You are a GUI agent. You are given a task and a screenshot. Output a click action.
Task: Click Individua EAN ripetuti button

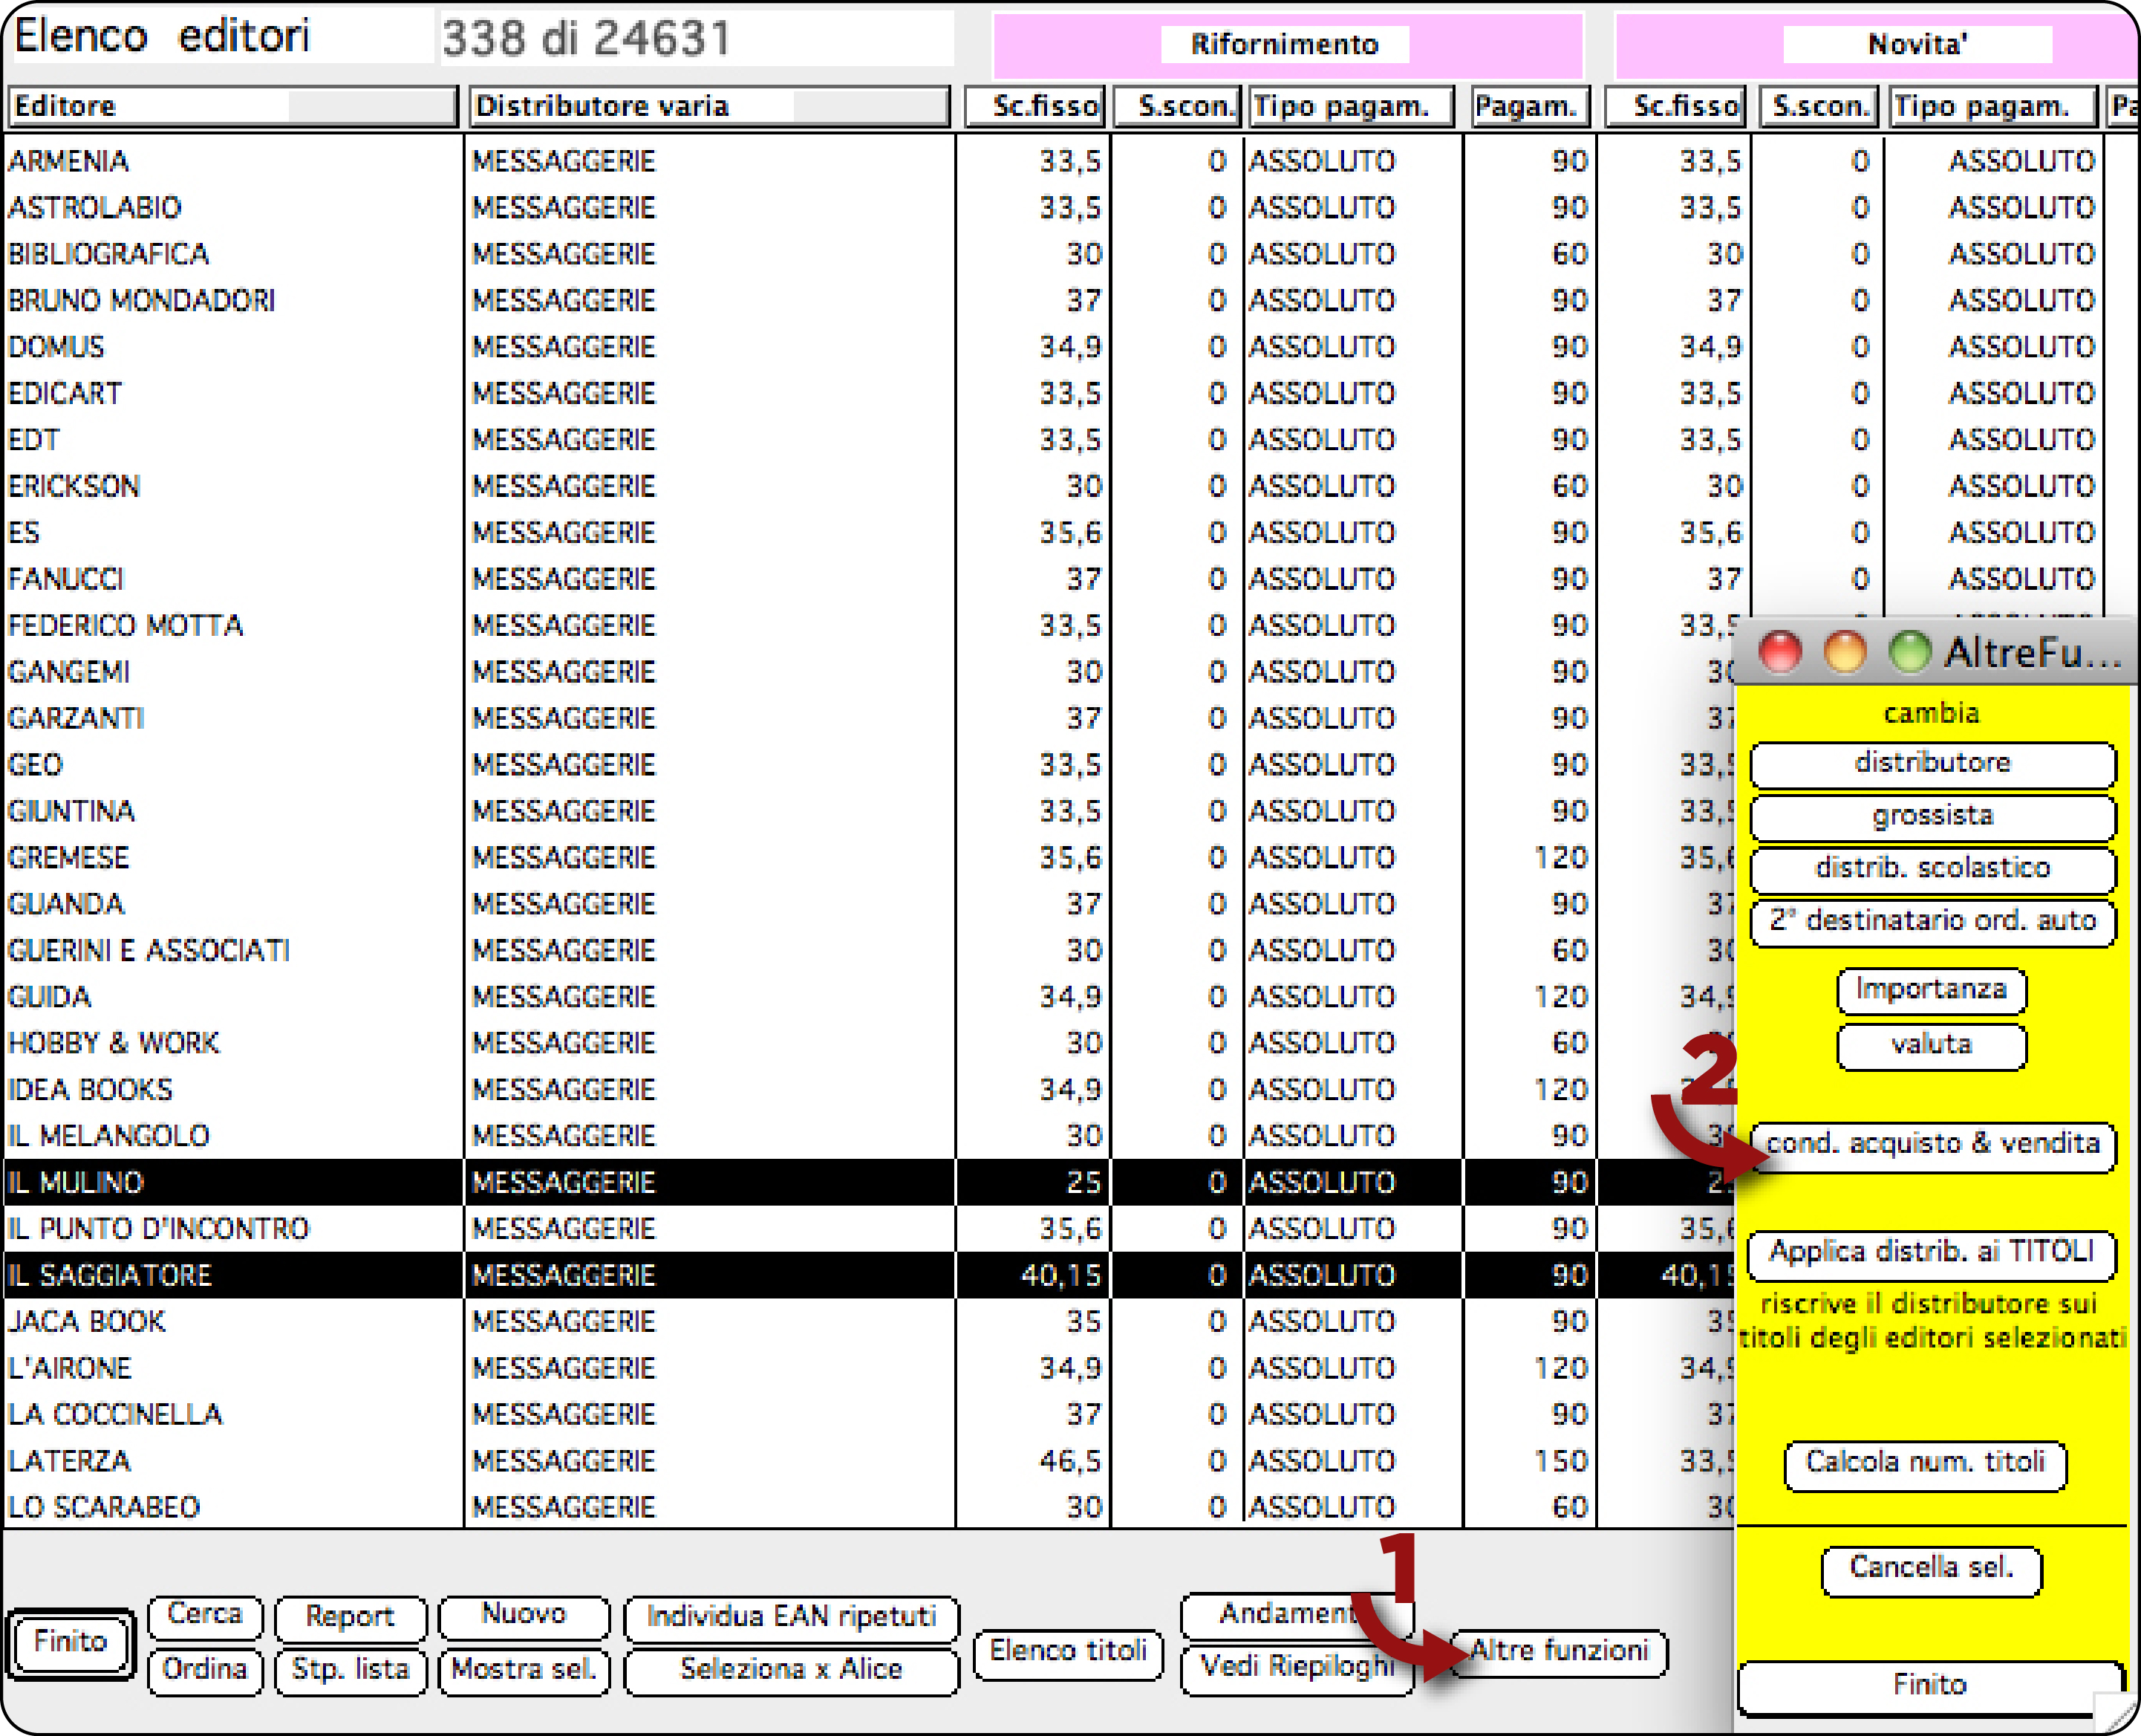click(x=792, y=1617)
